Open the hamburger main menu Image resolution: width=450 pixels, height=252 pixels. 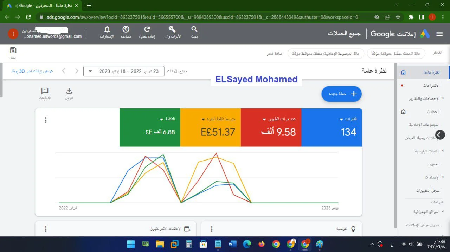click(x=439, y=34)
